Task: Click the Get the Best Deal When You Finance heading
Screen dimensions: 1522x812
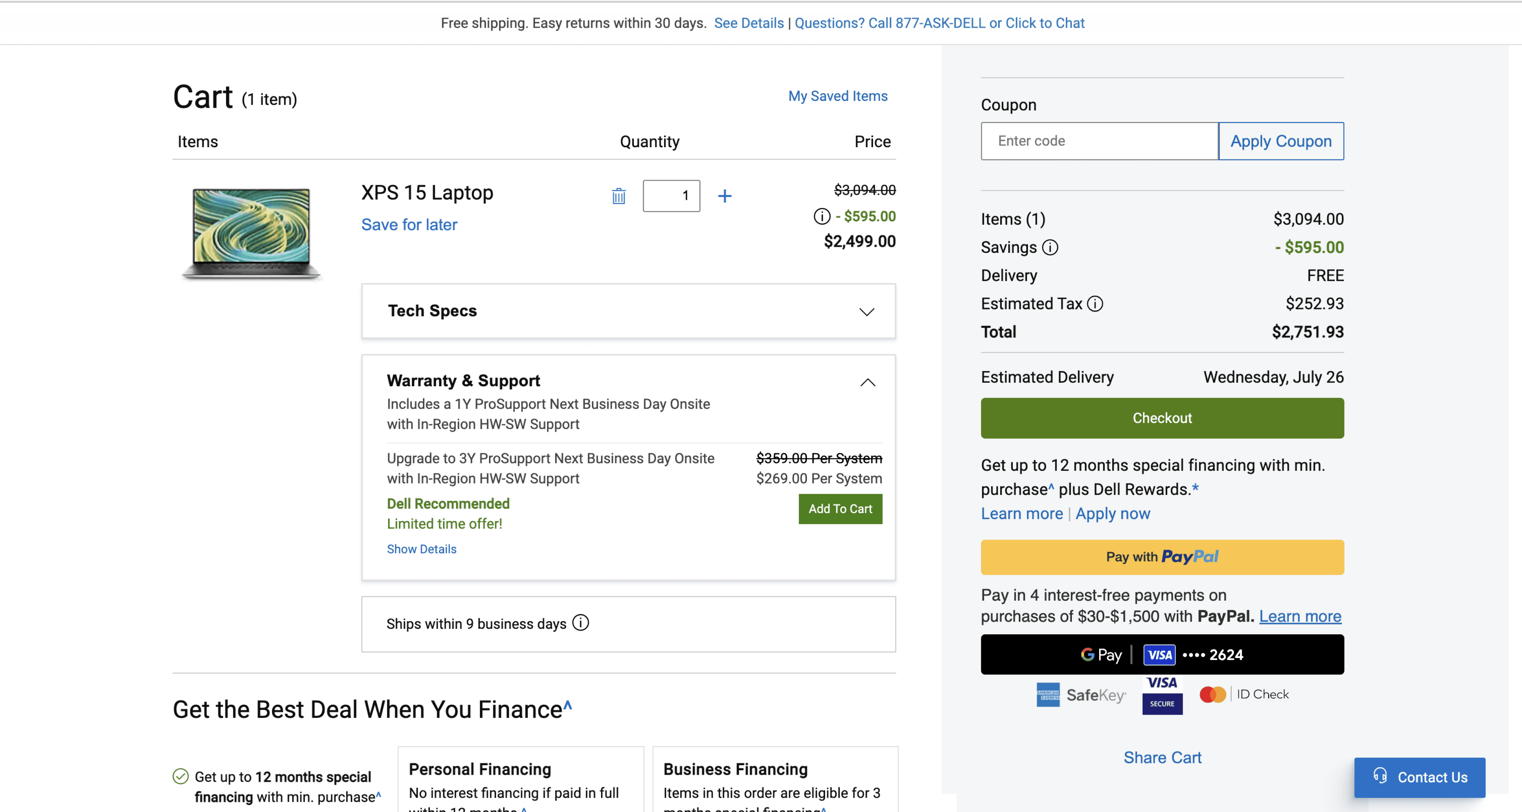Action: pos(372,709)
